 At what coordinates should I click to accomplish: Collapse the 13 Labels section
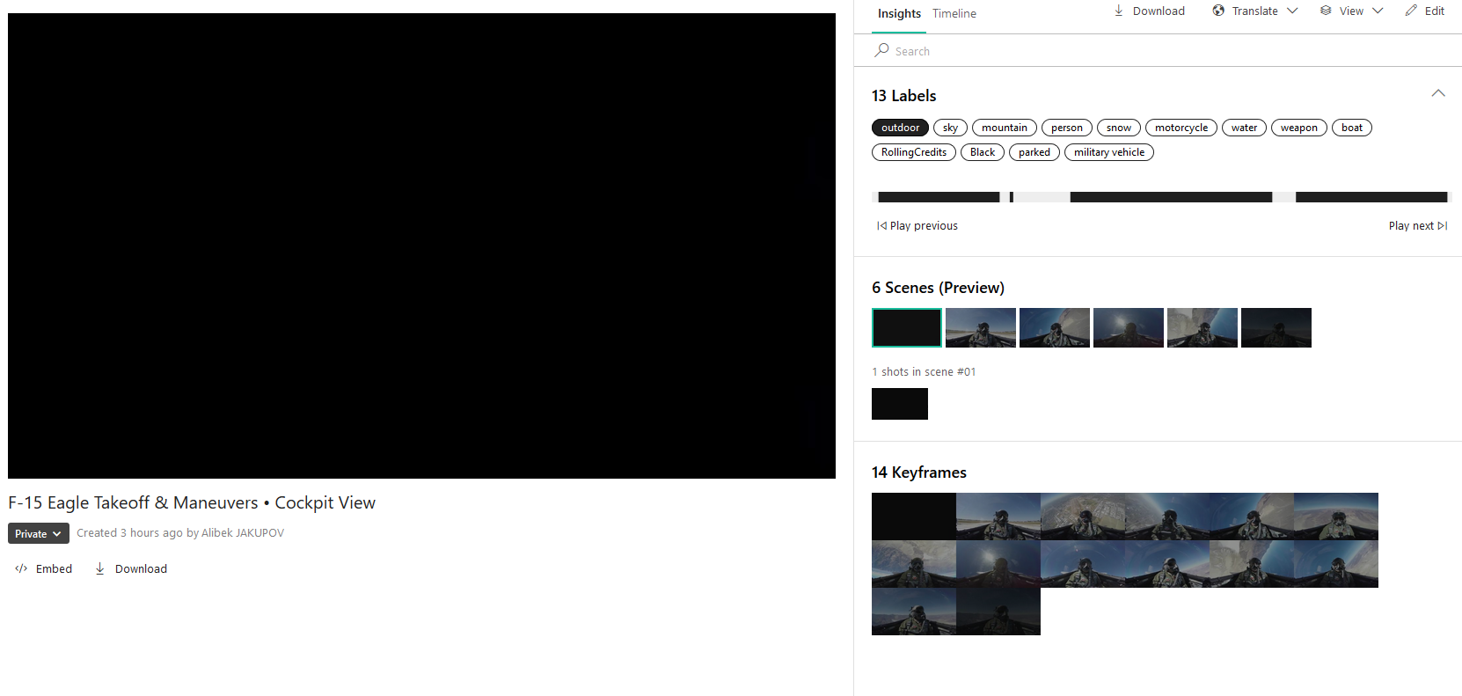pos(1438,93)
